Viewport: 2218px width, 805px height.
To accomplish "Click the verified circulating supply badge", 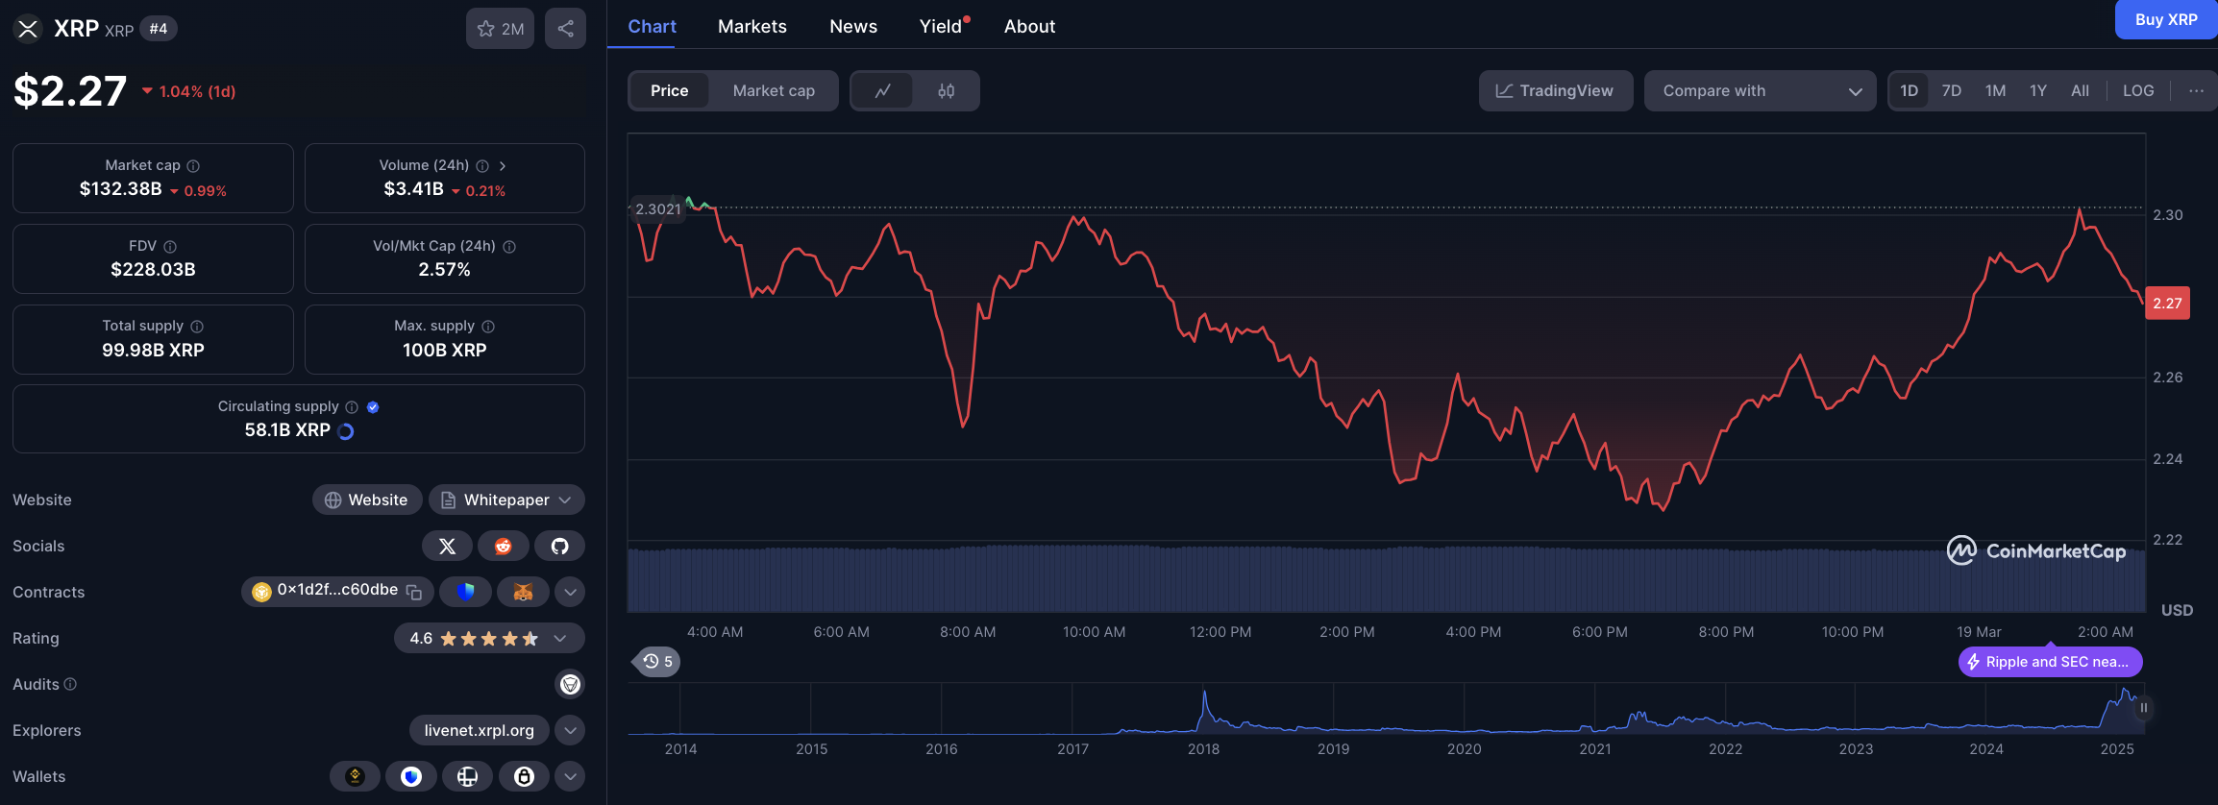I will [x=373, y=407].
